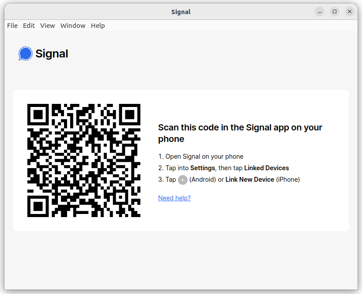Click the gray plus icon in step 3
The image size is (362, 294).
coord(183,180)
